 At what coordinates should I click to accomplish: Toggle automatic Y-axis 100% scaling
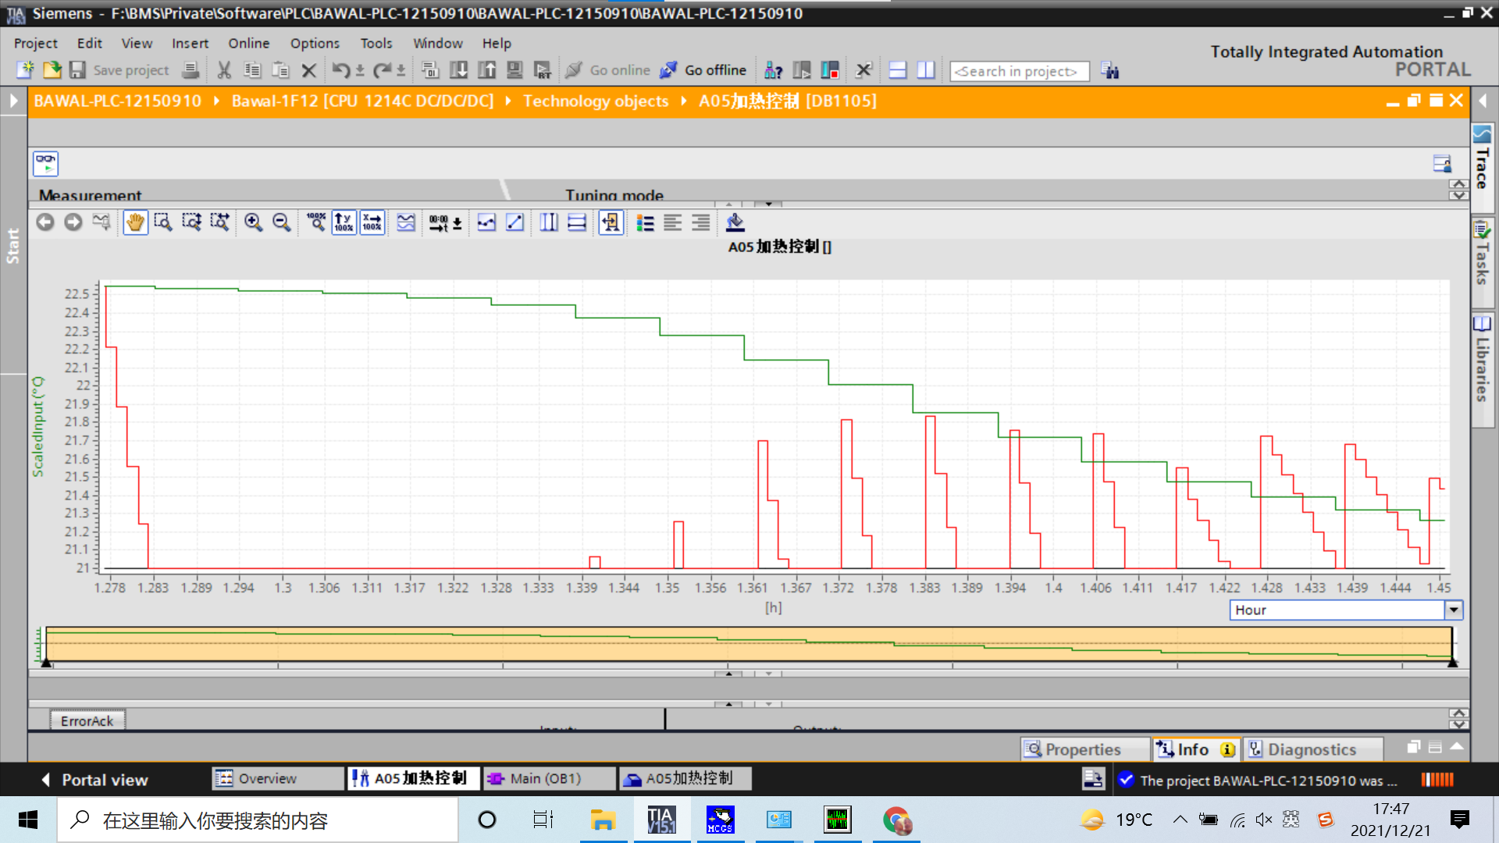[344, 222]
